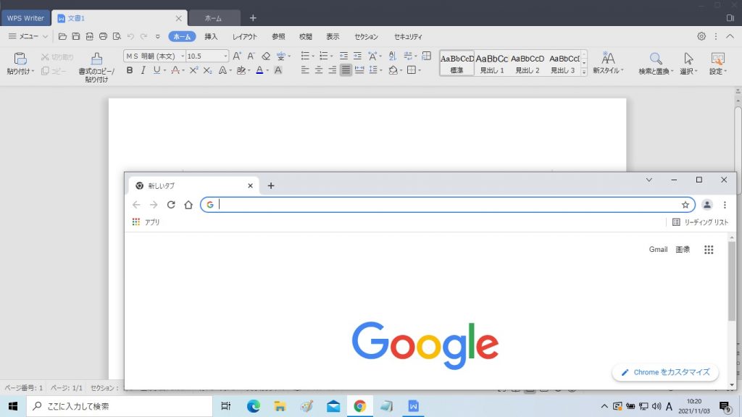The image size is (742, 417).
Task: Apply paragraph shading fill bucket in WPS
Action: coord(393,70)
